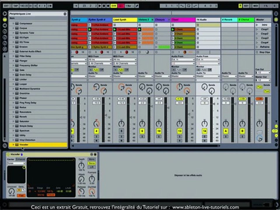Select Ping Pong Delay device row

click(x=38, y=103)
